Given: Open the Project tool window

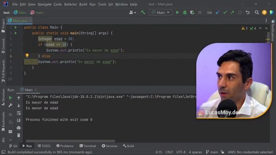Looking at the screenshot, I should tap(3, 26).
